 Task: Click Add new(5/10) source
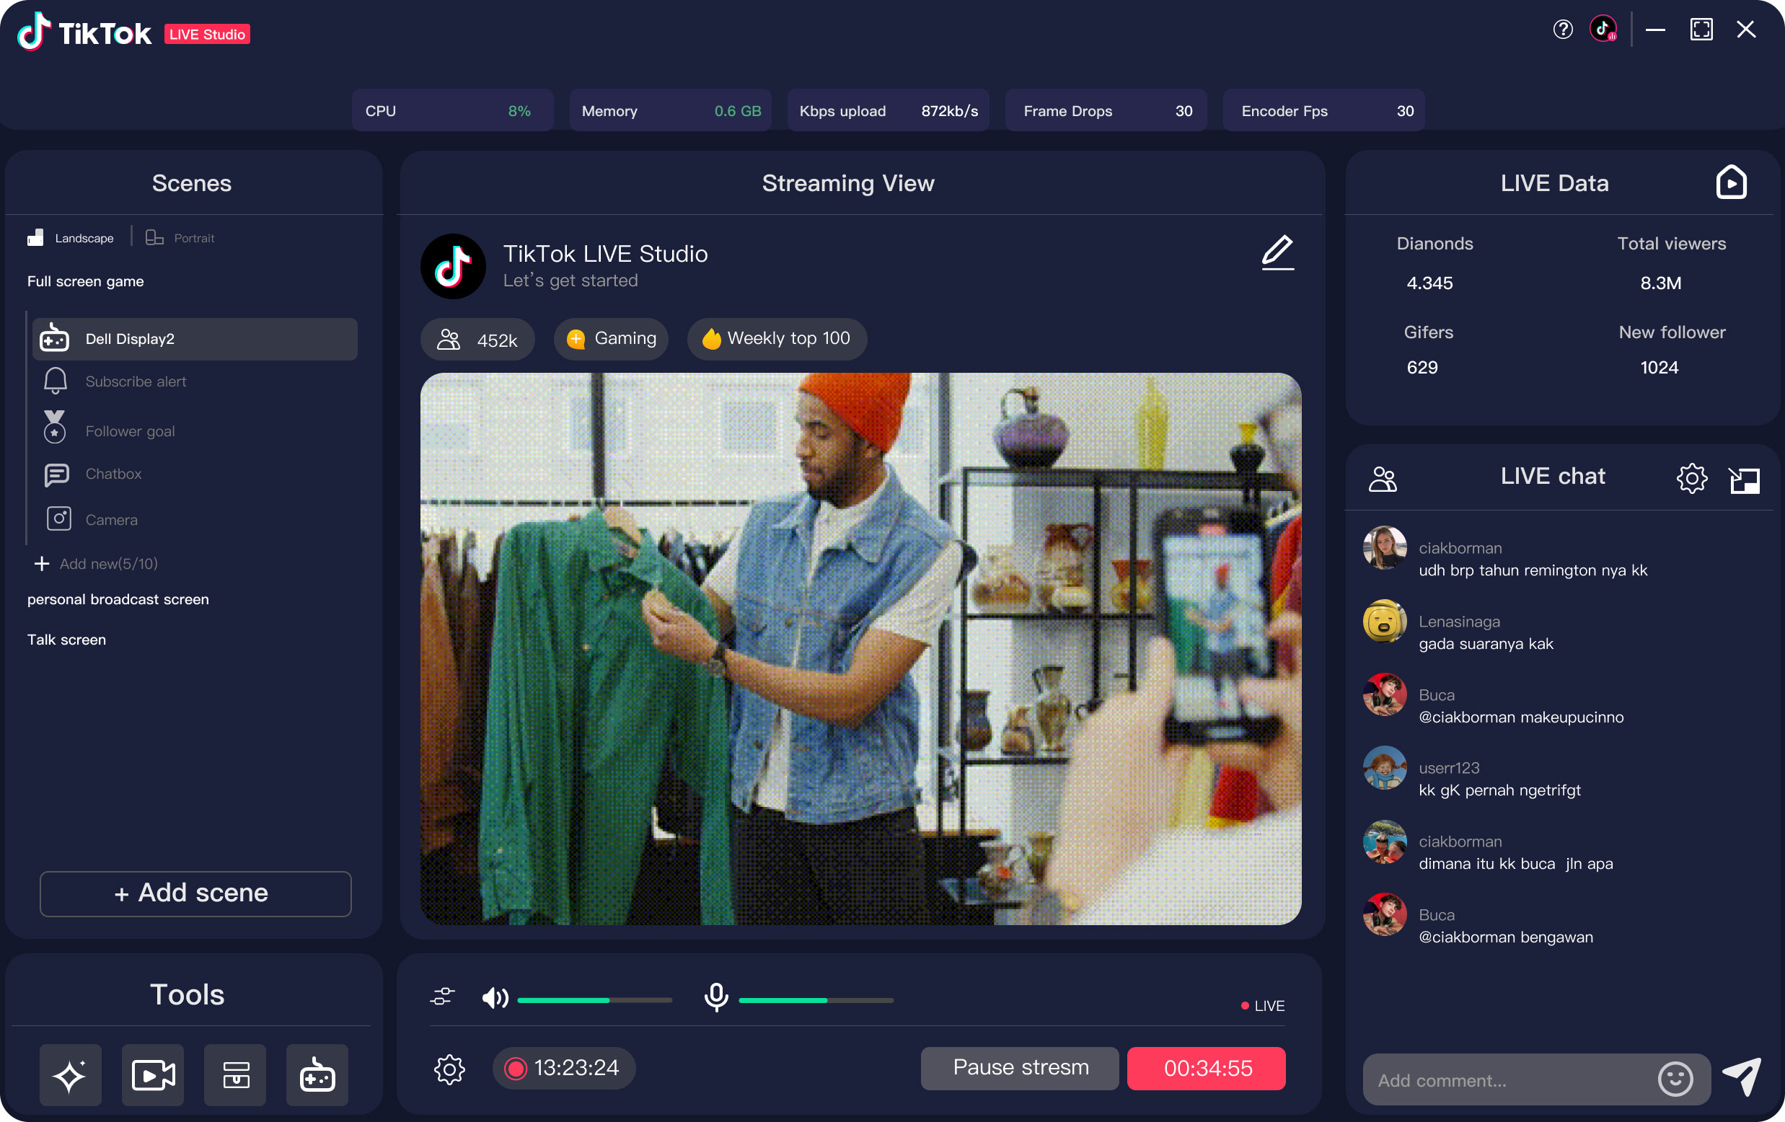[96, 564]
